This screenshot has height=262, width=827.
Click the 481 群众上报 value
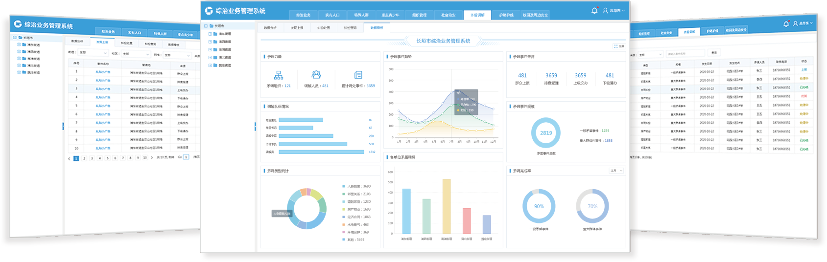(522, 75)
